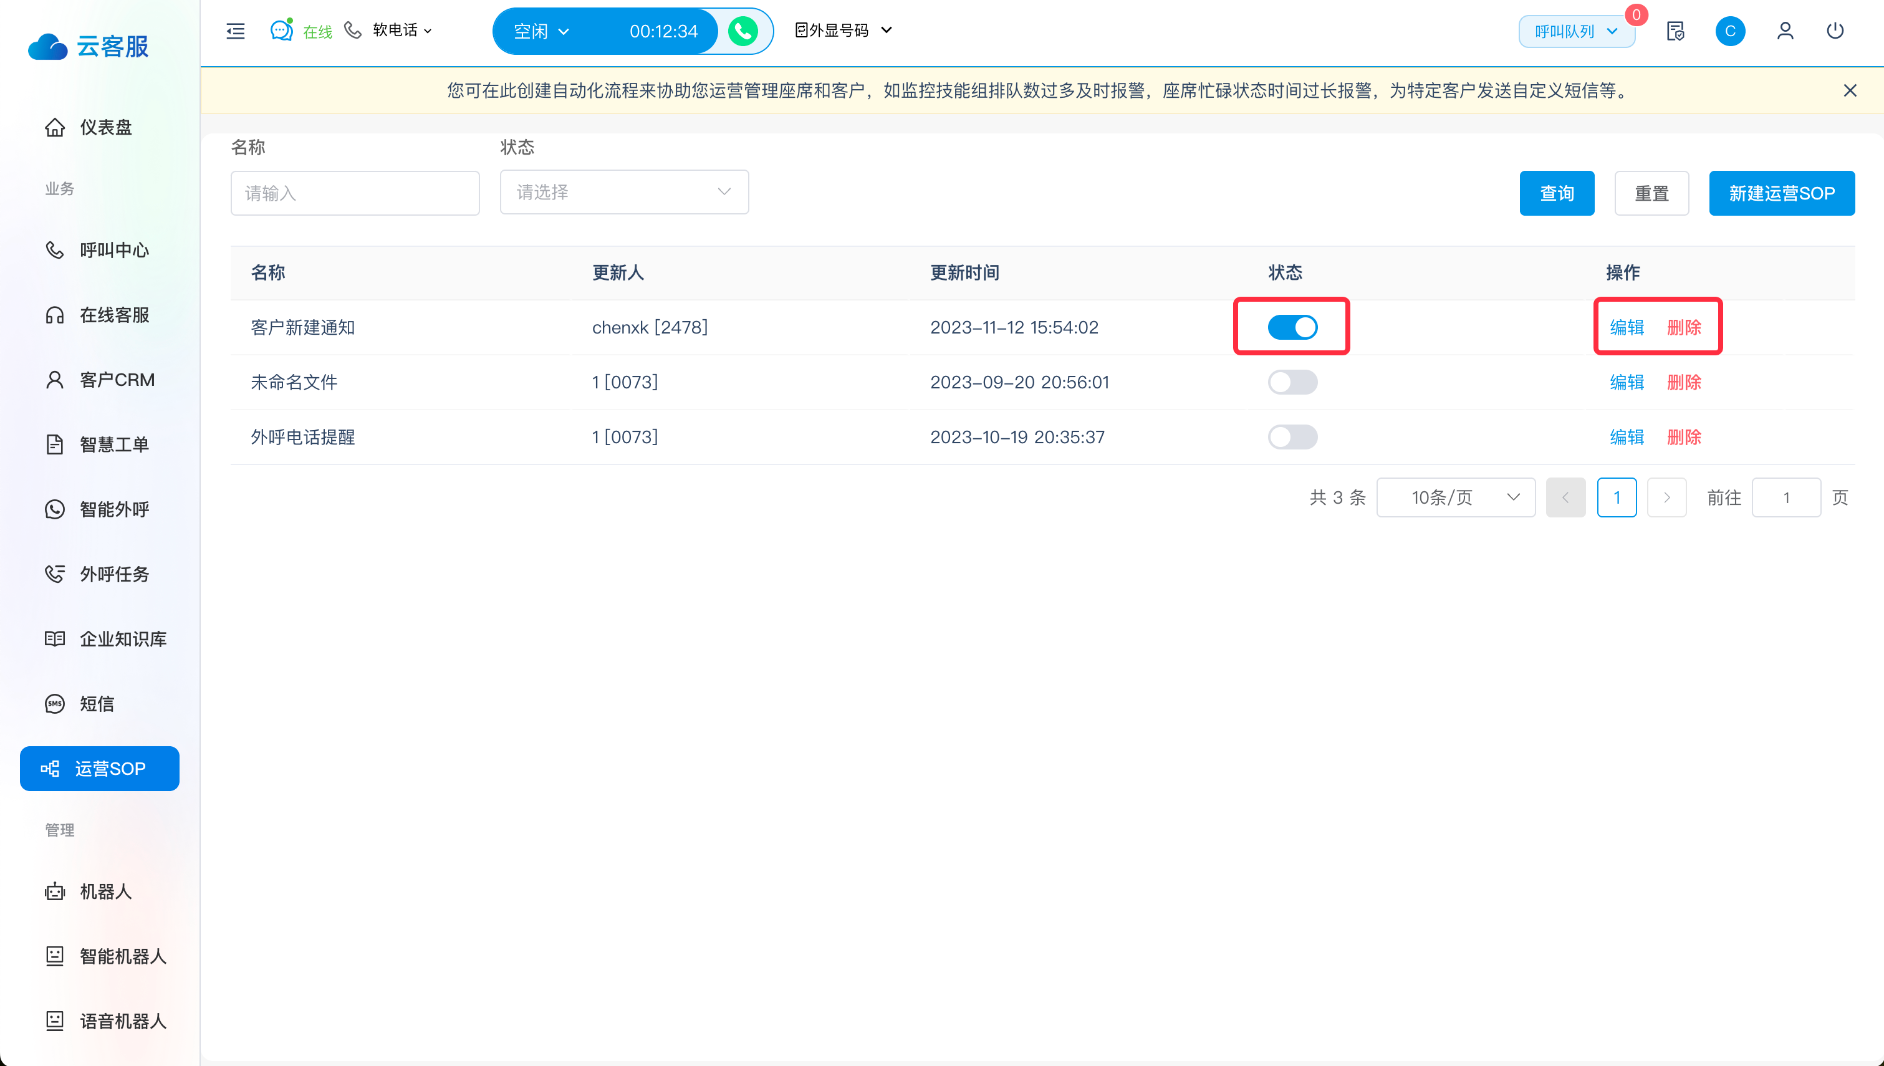Open 智能外呼 menu item
The image size is (1884, 1066).
[100, 509]
